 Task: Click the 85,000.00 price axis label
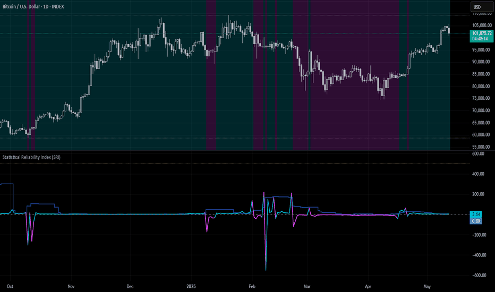[x=481, y=74]
